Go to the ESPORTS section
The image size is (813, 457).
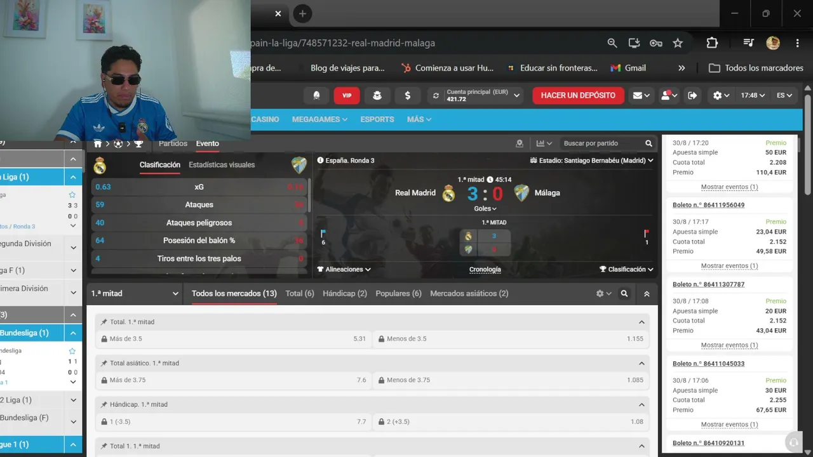(x=377, y=119)
